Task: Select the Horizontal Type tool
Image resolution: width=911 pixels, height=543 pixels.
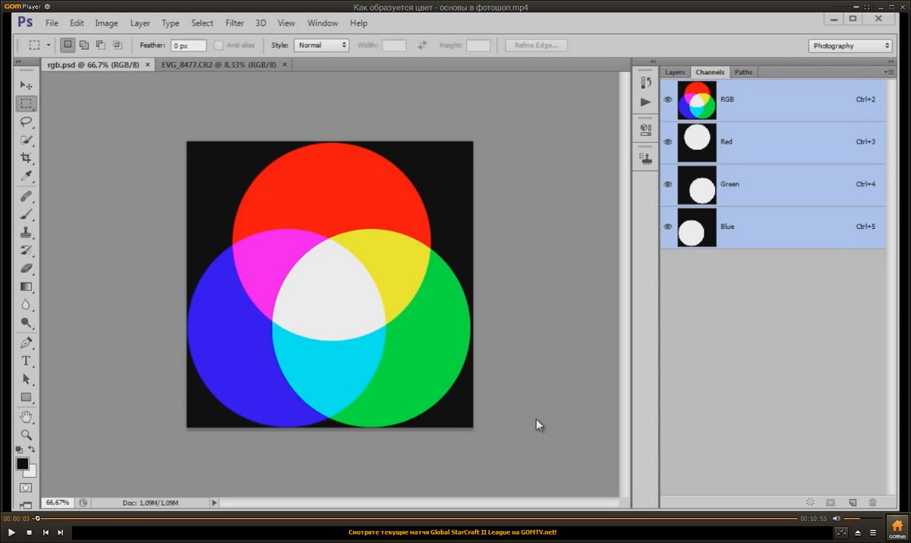Action: [x=27, y=360]
